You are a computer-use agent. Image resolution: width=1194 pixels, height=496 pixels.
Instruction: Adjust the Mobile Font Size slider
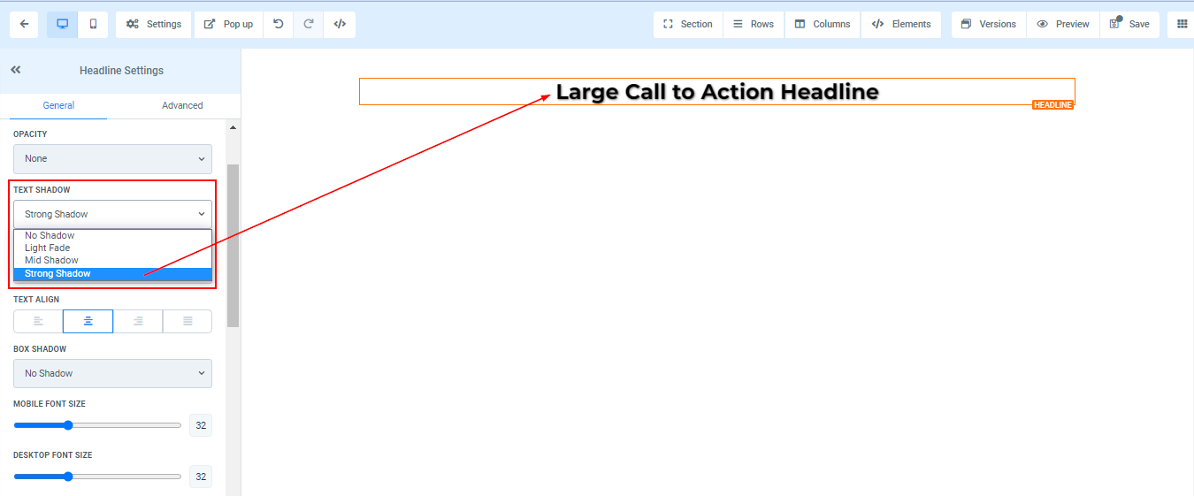click(x=68, y=425)
